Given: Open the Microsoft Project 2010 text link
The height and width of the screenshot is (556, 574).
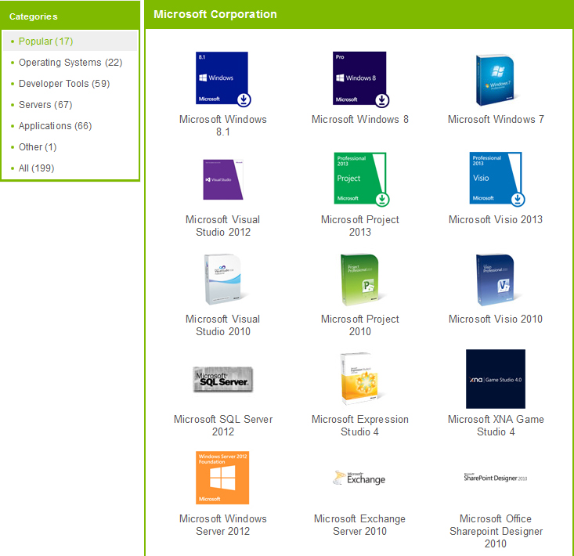Looking at the screenshot, I should (359, 325).
